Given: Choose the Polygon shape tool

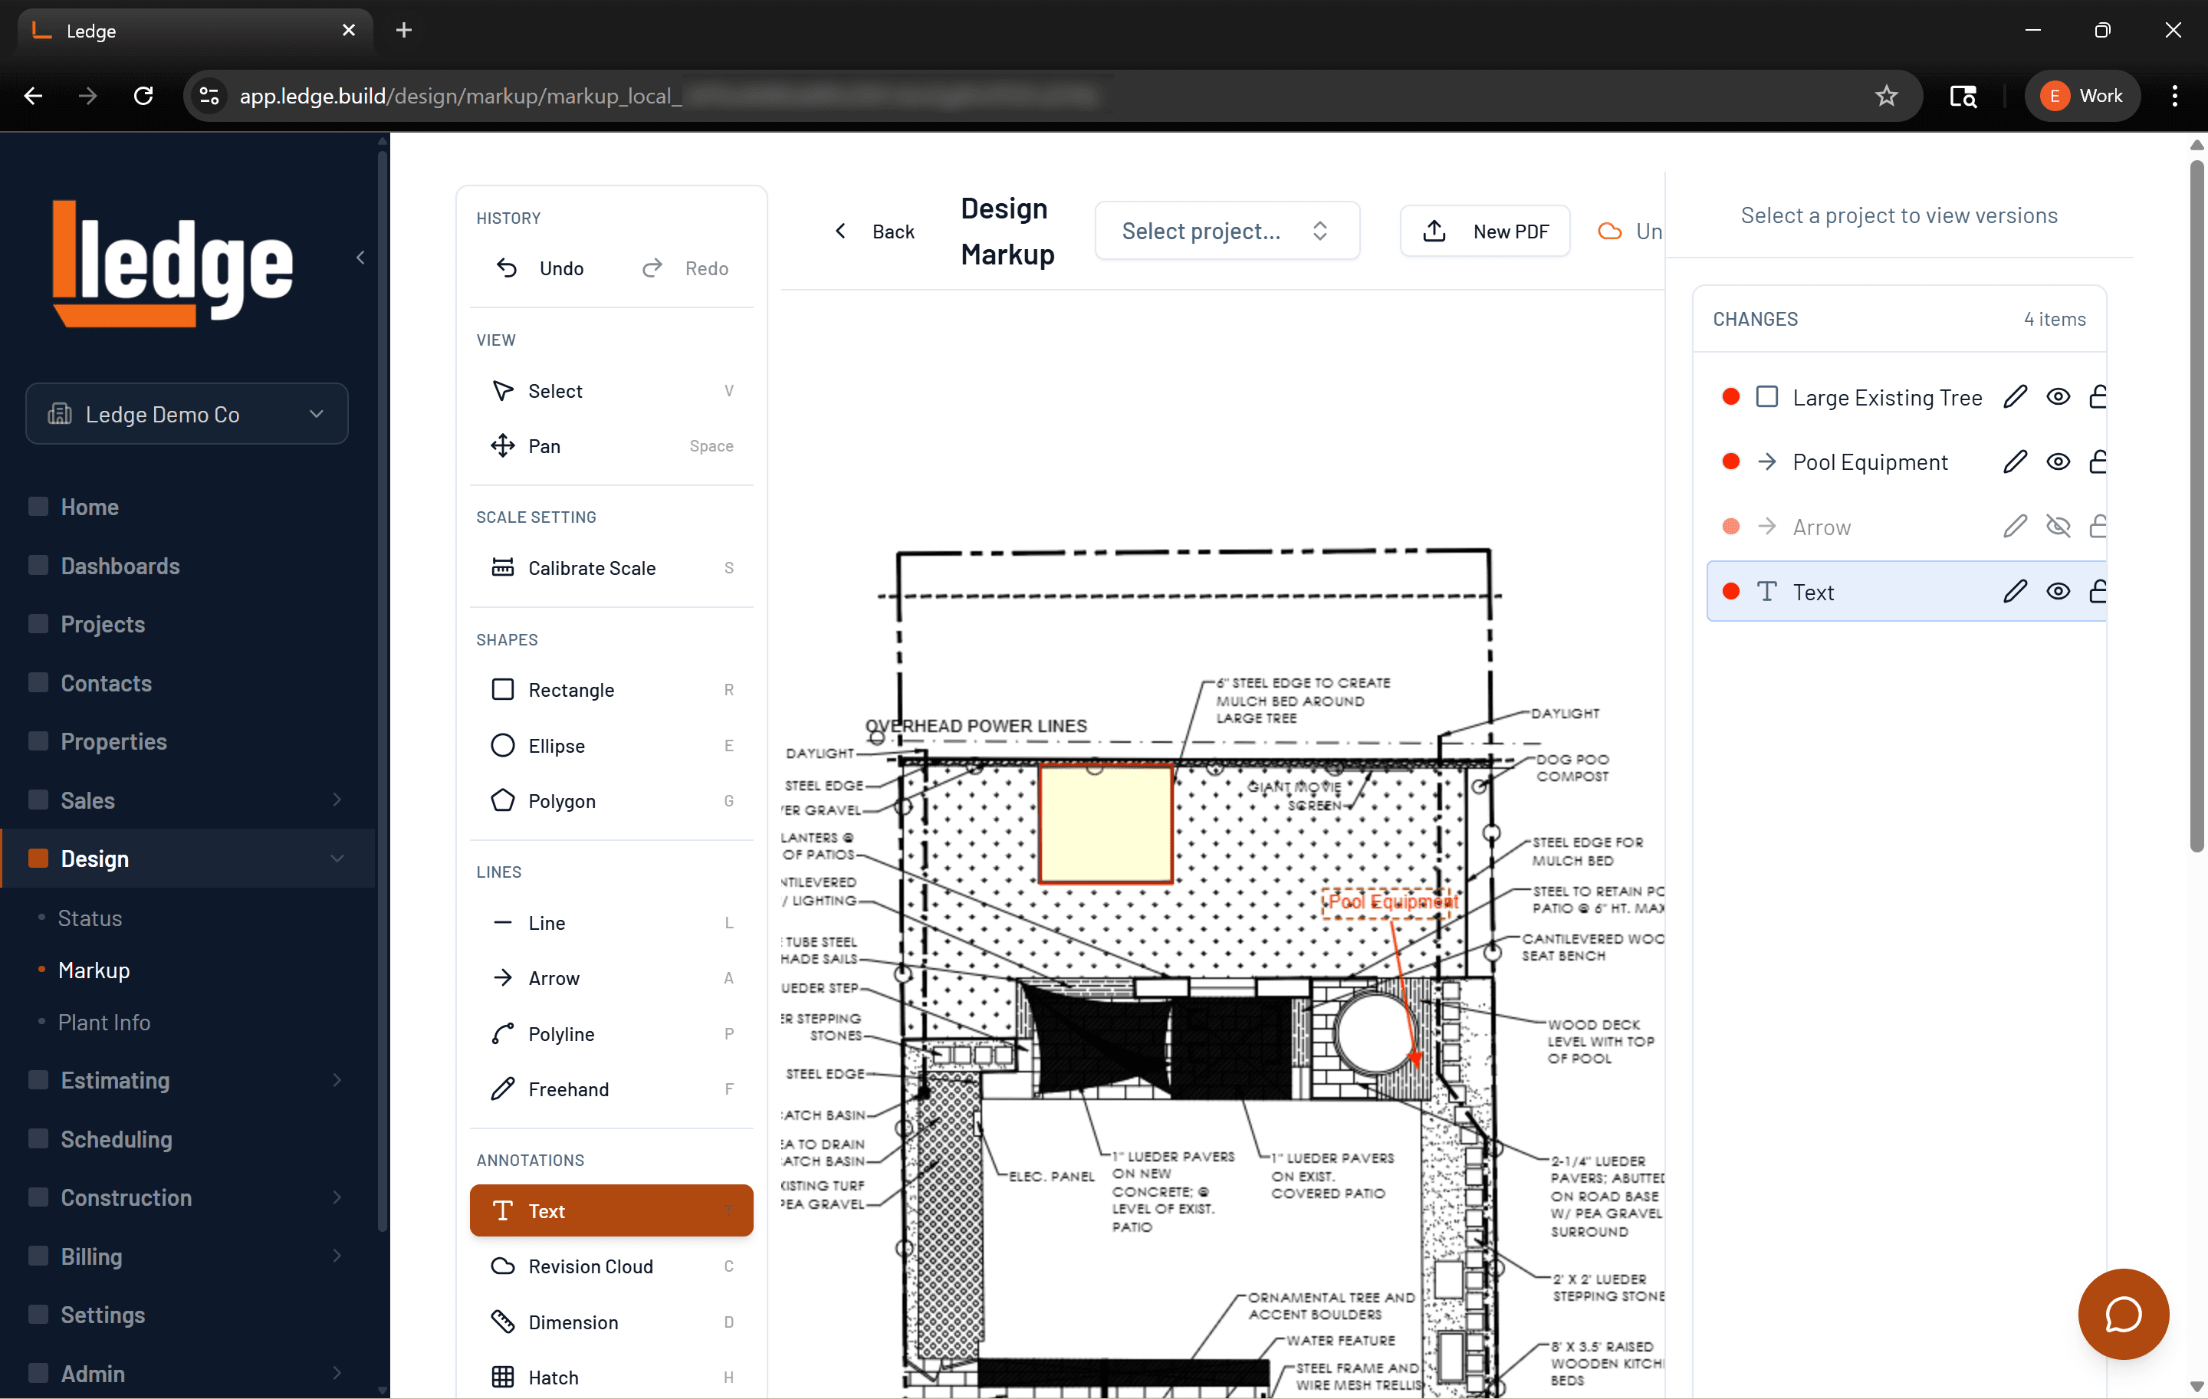Looking at the screenshot, I should [x=612, y=800].
